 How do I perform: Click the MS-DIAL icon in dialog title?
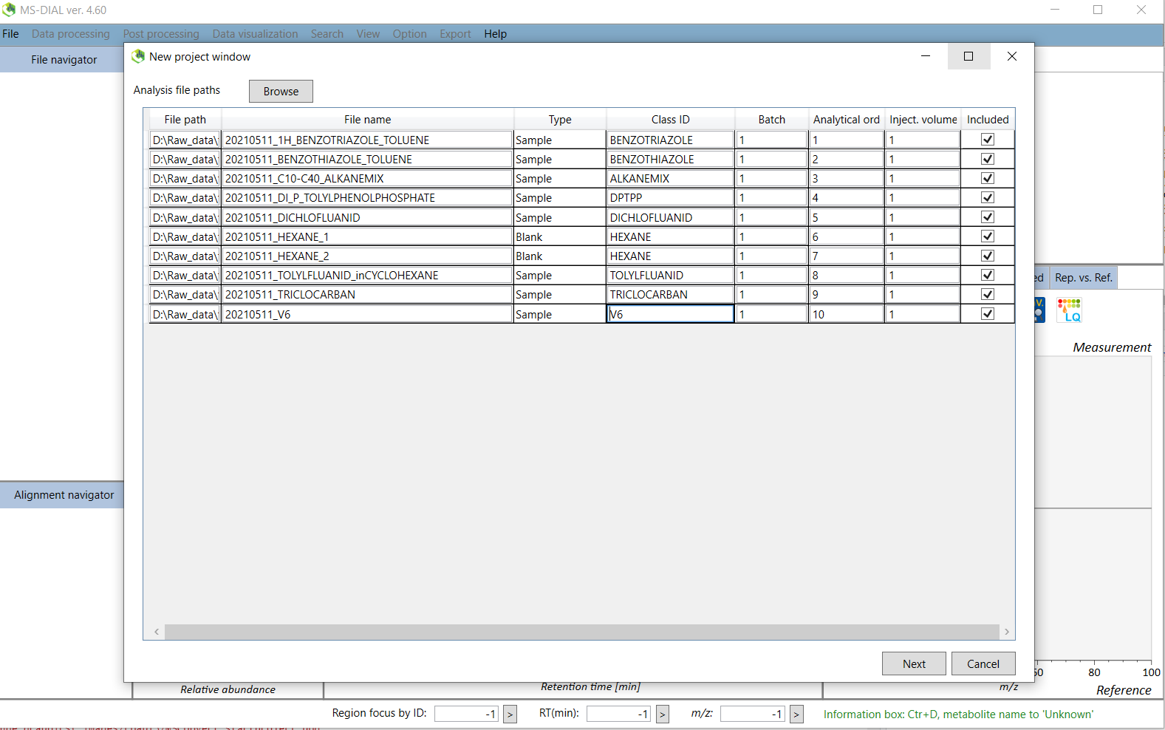[138, 56]
